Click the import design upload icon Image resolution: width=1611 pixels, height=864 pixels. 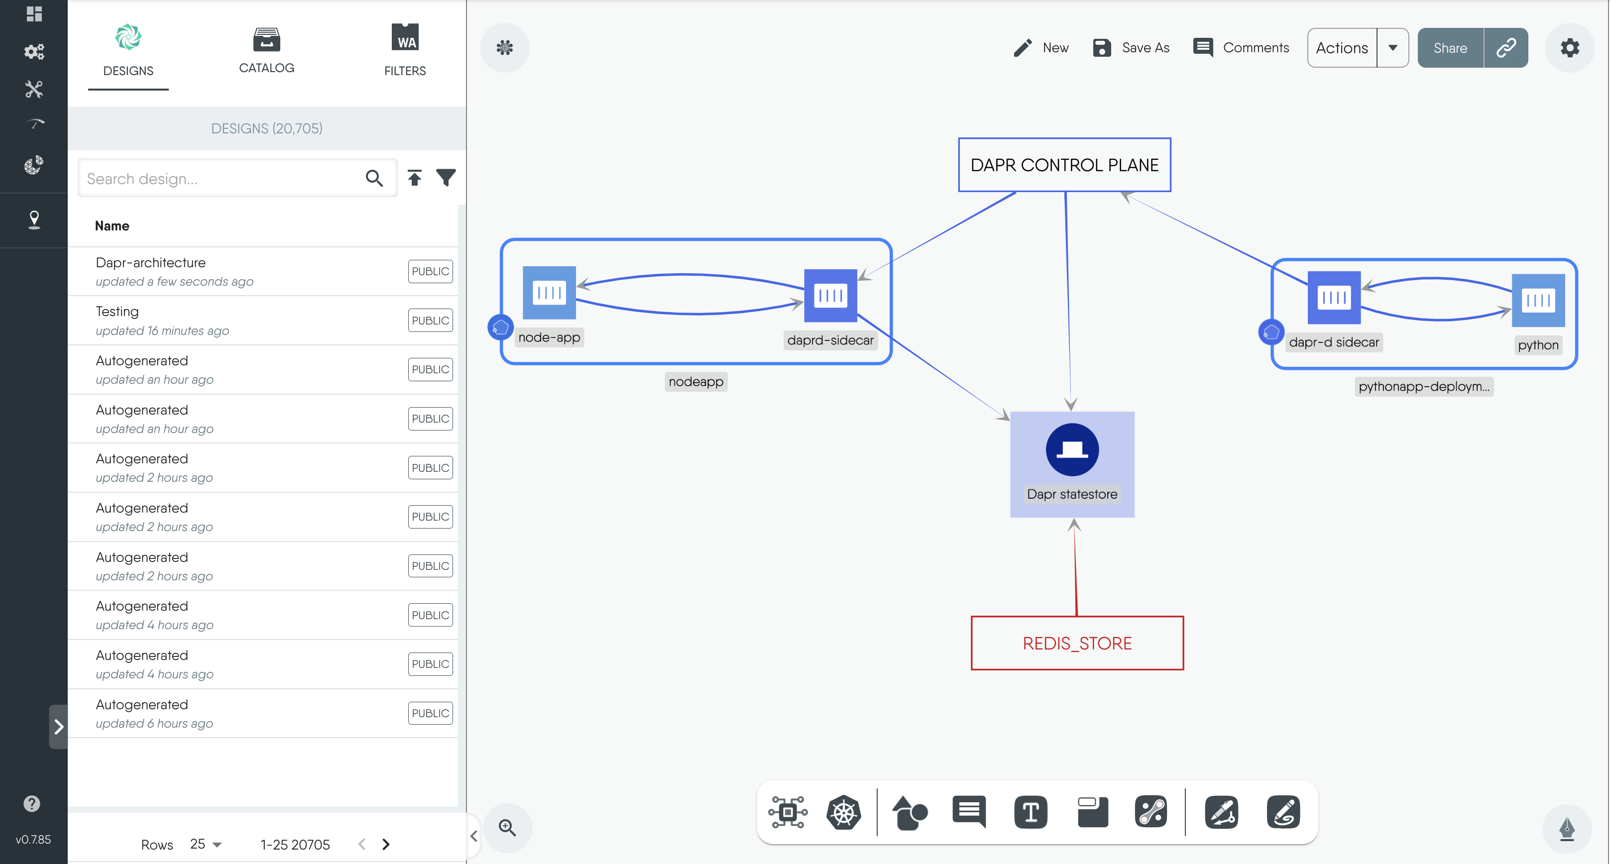(415, 178)
